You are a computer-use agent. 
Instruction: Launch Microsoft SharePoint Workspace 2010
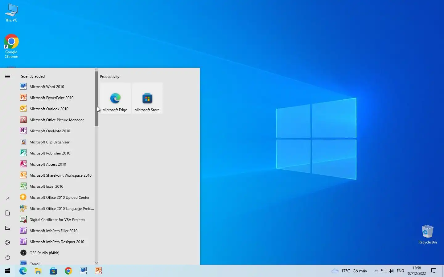[x=56, y=175]
